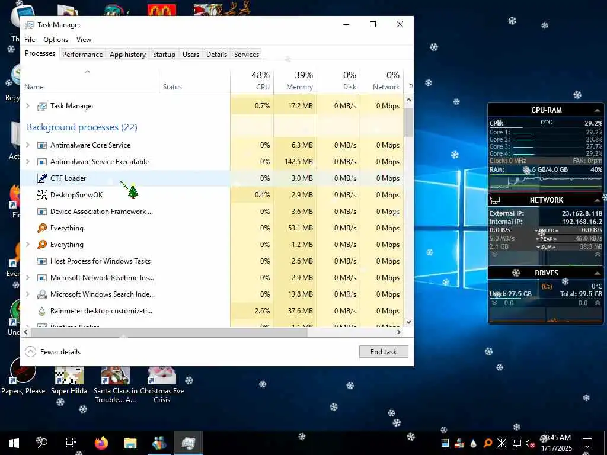Click the End task button

384,352
